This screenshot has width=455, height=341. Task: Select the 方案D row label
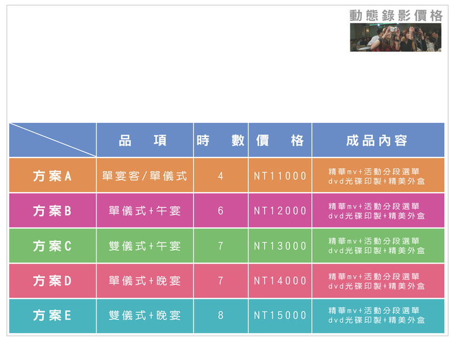[x=52, y=281]
